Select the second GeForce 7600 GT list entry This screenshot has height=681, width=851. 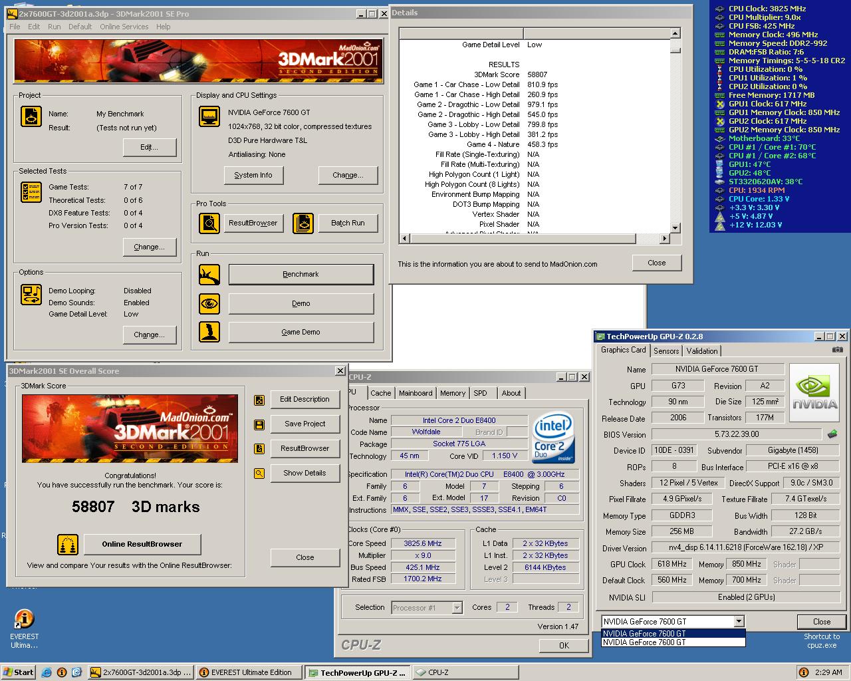[x=673, y=642]
